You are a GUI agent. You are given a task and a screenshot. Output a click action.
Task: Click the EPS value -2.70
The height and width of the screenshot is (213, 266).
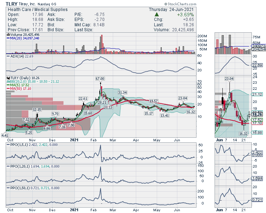pyautogui.click(x=99, y=20)
